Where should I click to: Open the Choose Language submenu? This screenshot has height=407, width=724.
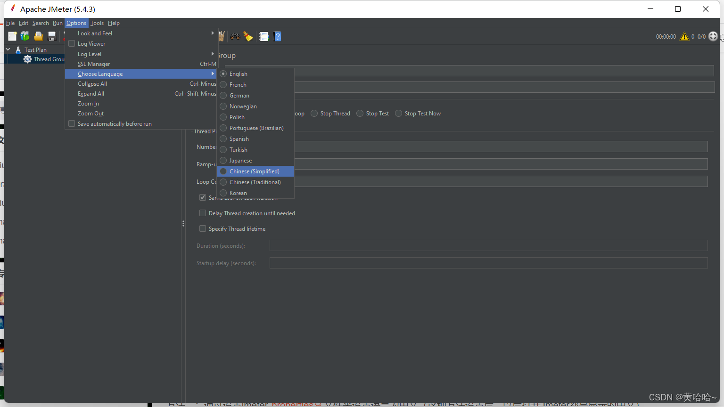(141, 73)
